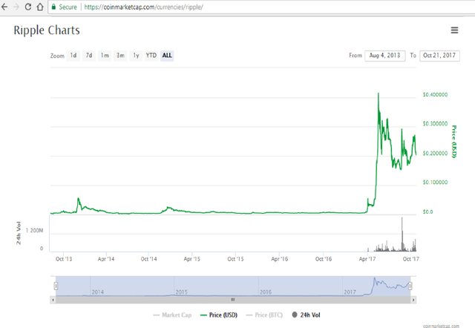475x328 pixels.
Task: Edit the From date Aug 4, 2013
Action: tap(384, 56)
